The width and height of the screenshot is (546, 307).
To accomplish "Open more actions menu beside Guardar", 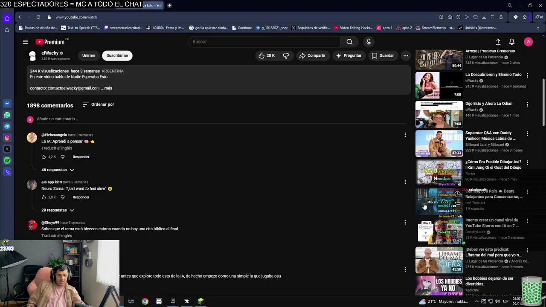I will point(406,55).
